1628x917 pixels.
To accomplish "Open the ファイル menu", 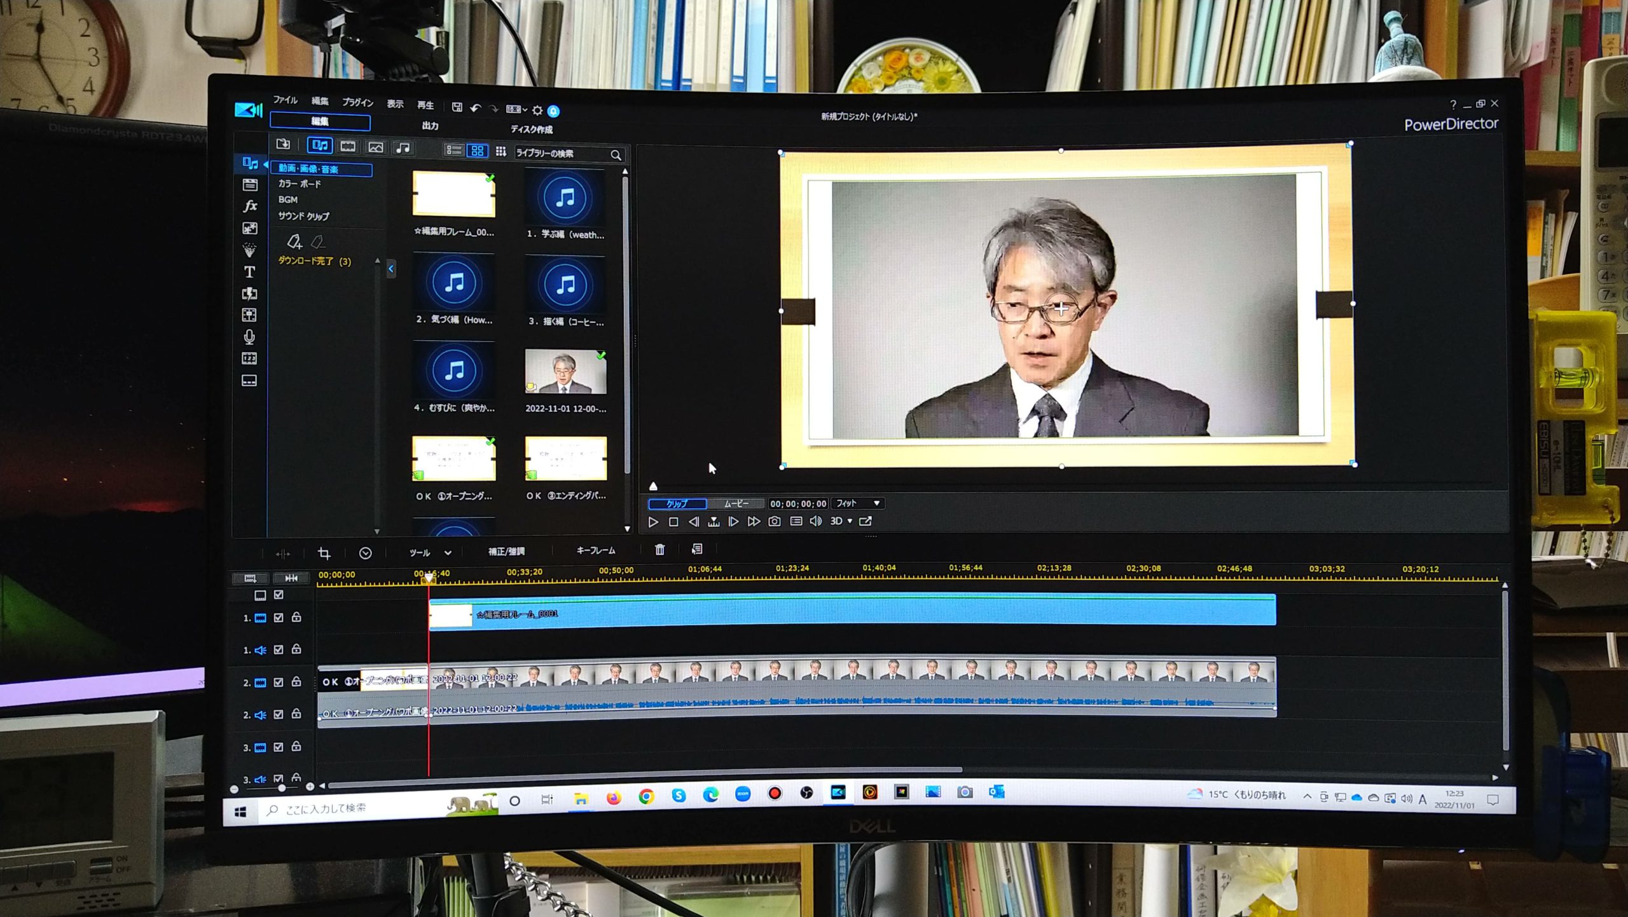I will (286, 100).
